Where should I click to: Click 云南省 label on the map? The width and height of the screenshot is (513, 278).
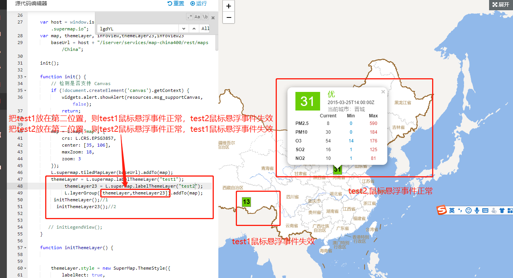pyautogui.click(x=292, y=226)
